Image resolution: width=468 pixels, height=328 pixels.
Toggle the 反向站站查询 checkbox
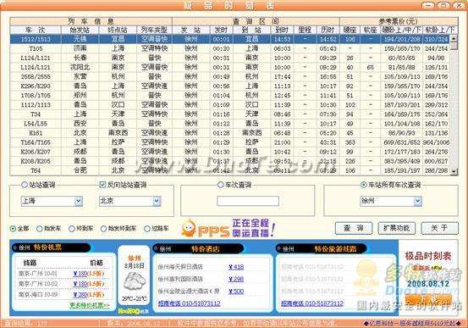(x=102, y=185)
